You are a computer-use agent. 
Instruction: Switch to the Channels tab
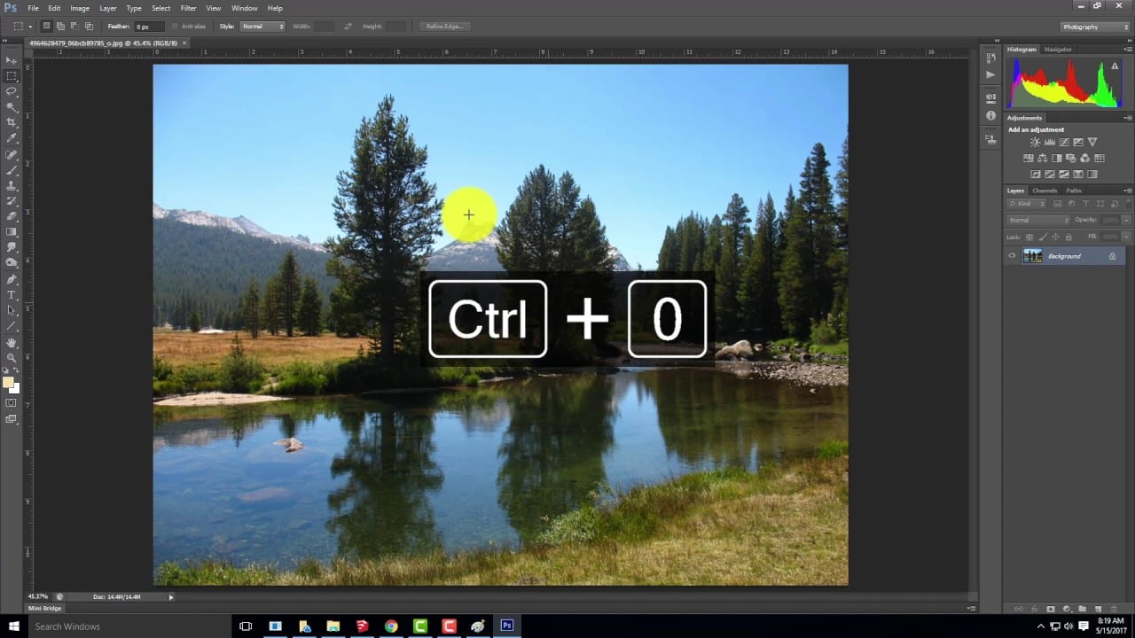(1045, 190)
